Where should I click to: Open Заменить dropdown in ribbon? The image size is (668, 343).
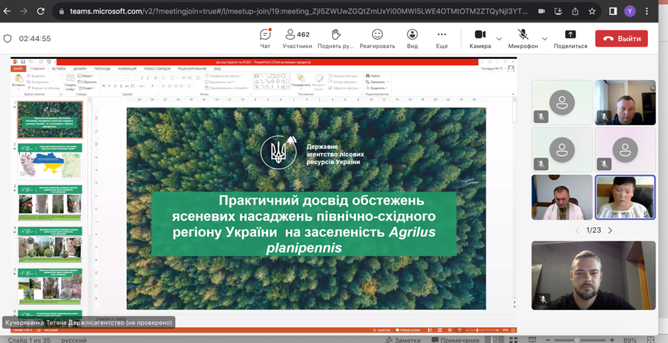(377, 82)
